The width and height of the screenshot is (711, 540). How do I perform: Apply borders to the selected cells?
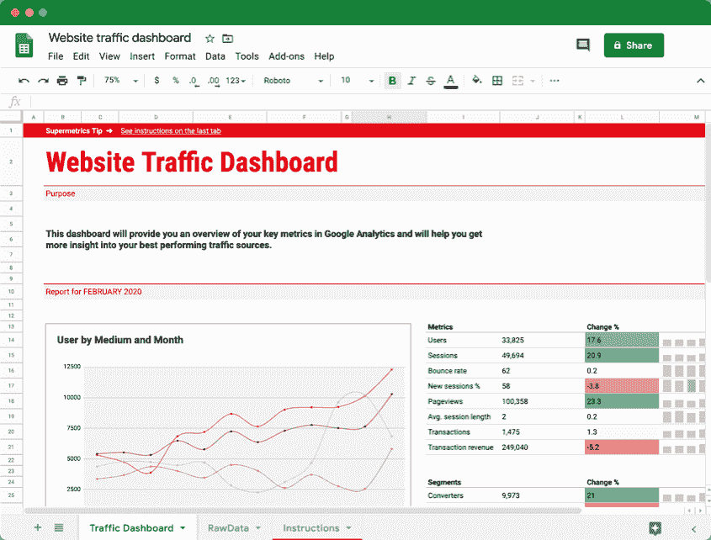pos(496,80)
